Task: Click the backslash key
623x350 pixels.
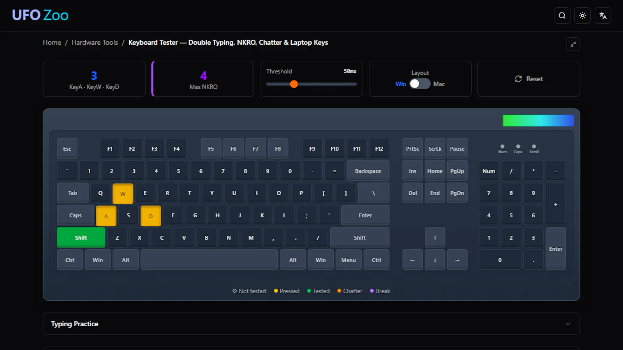Action: point(373,193)
